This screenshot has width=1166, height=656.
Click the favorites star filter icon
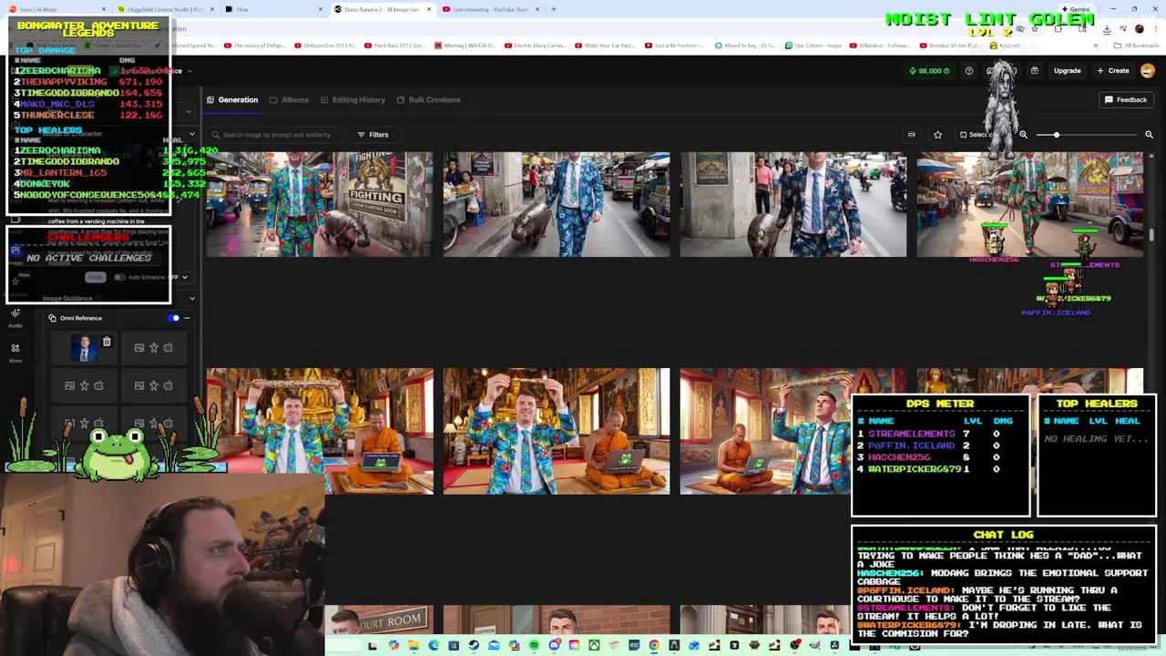[x=937, y=135]
